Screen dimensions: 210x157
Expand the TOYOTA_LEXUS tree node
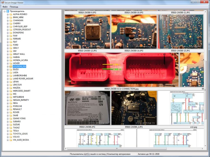(x=8, y=134)
